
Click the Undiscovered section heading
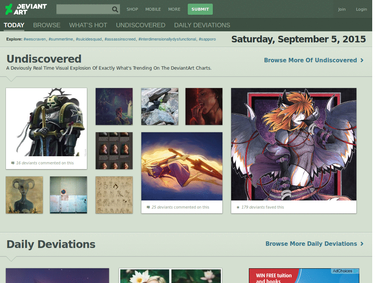[x=44, y=59]
